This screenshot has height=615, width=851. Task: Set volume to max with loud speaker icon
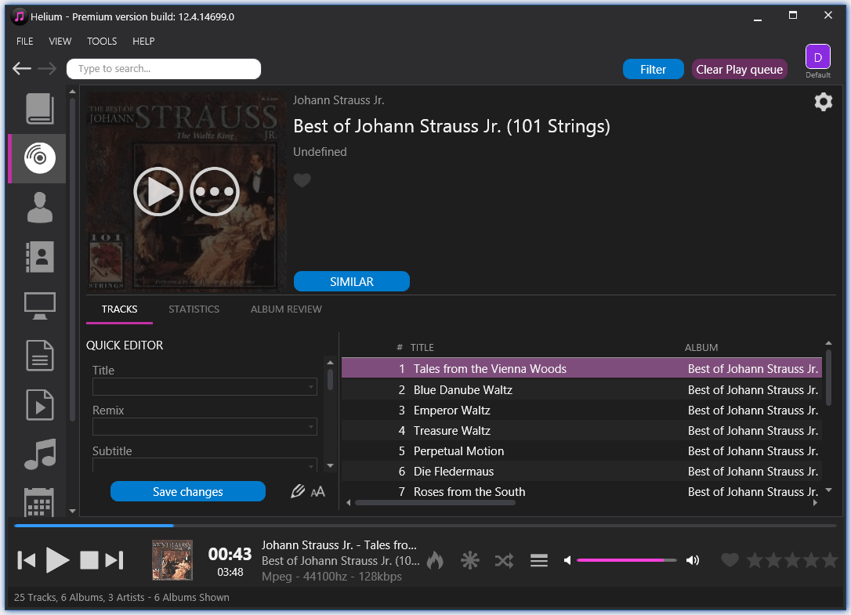coord(693,560)
